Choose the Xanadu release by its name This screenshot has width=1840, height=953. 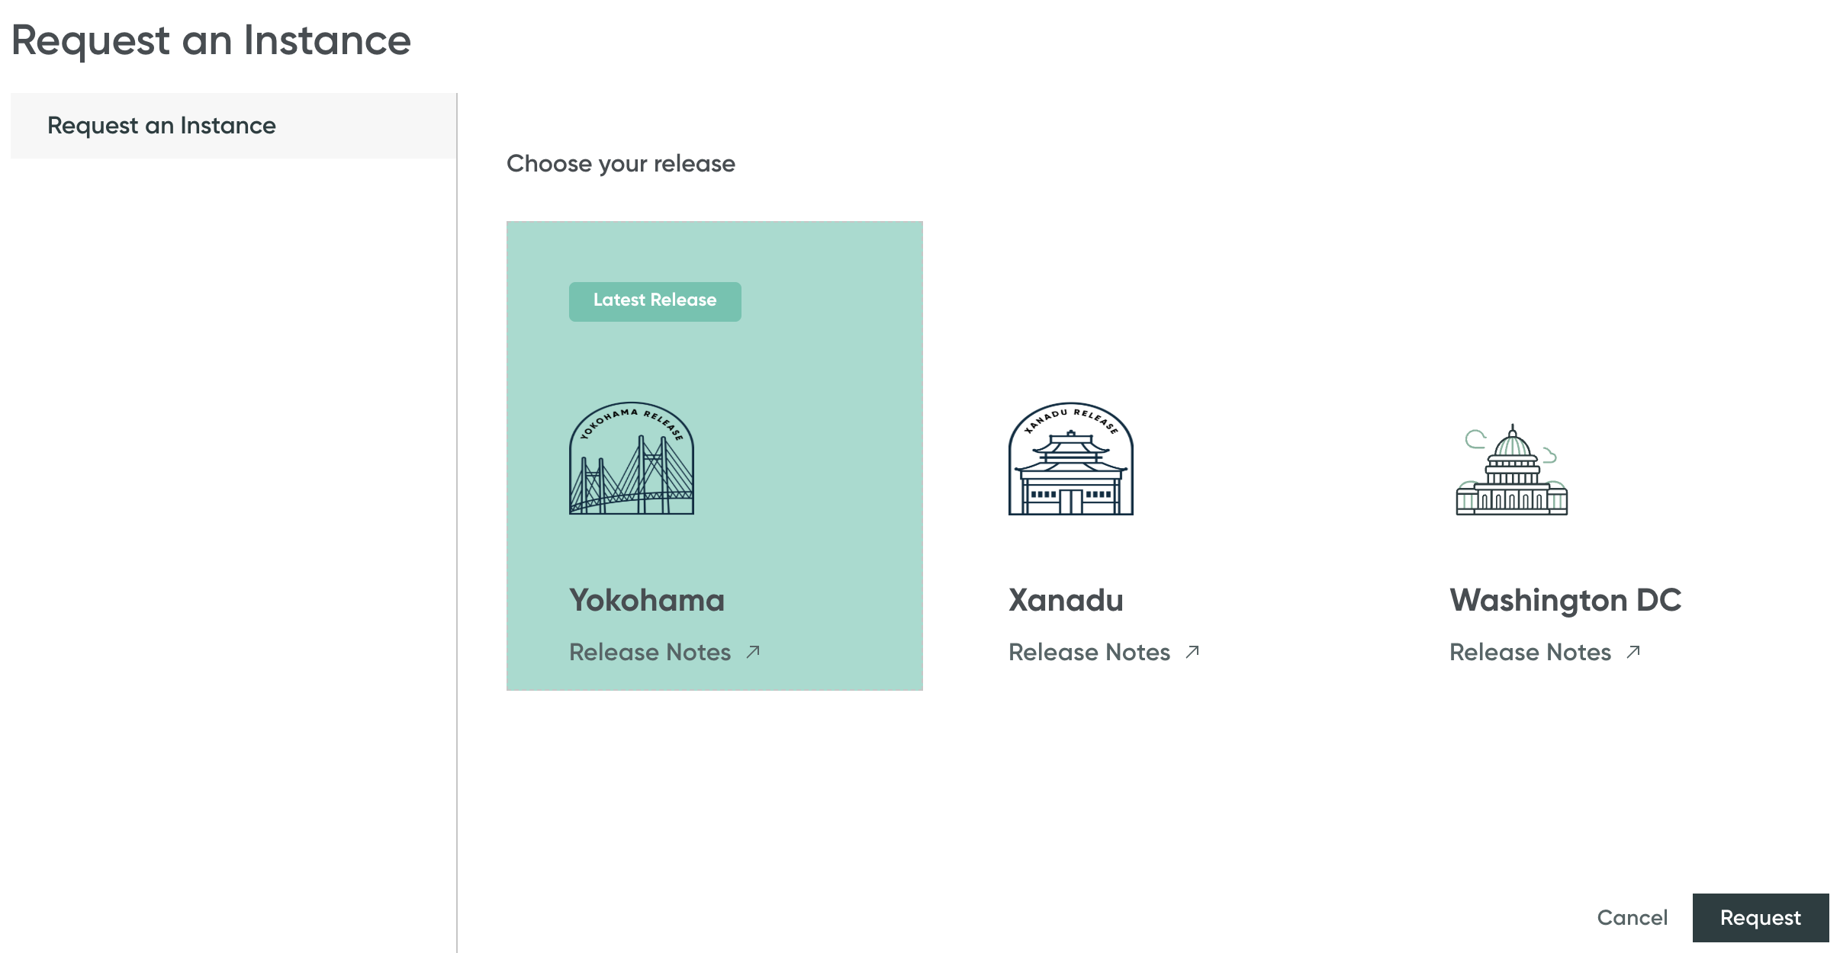(x=1066, y=601)
